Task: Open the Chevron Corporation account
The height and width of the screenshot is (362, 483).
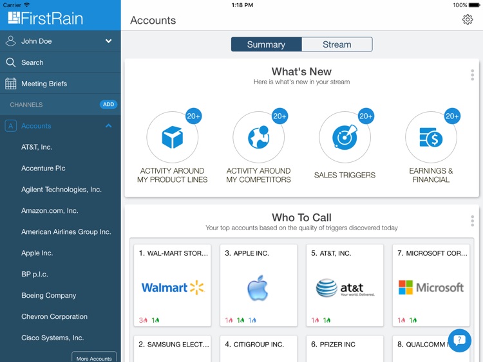Action: [x=54, y=316]
